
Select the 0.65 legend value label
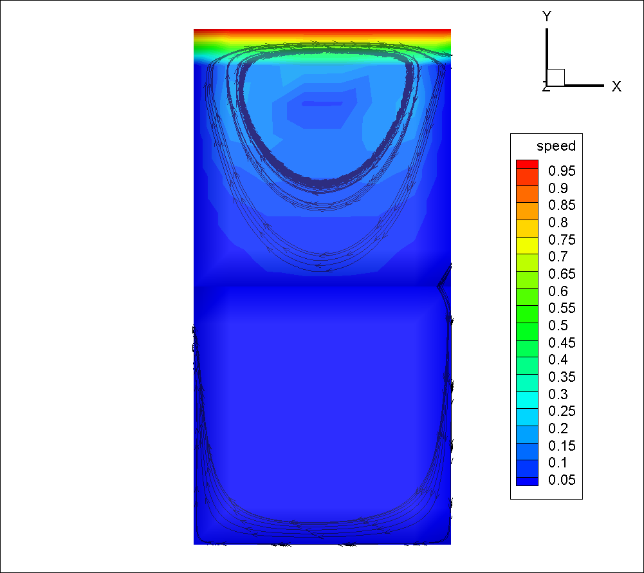coord(562,274)
